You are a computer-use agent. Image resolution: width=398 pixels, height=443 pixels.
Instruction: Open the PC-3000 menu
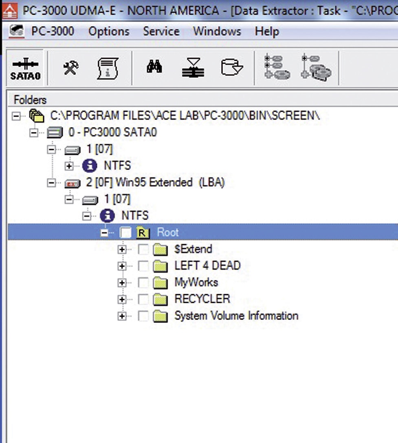pos(53,31)
